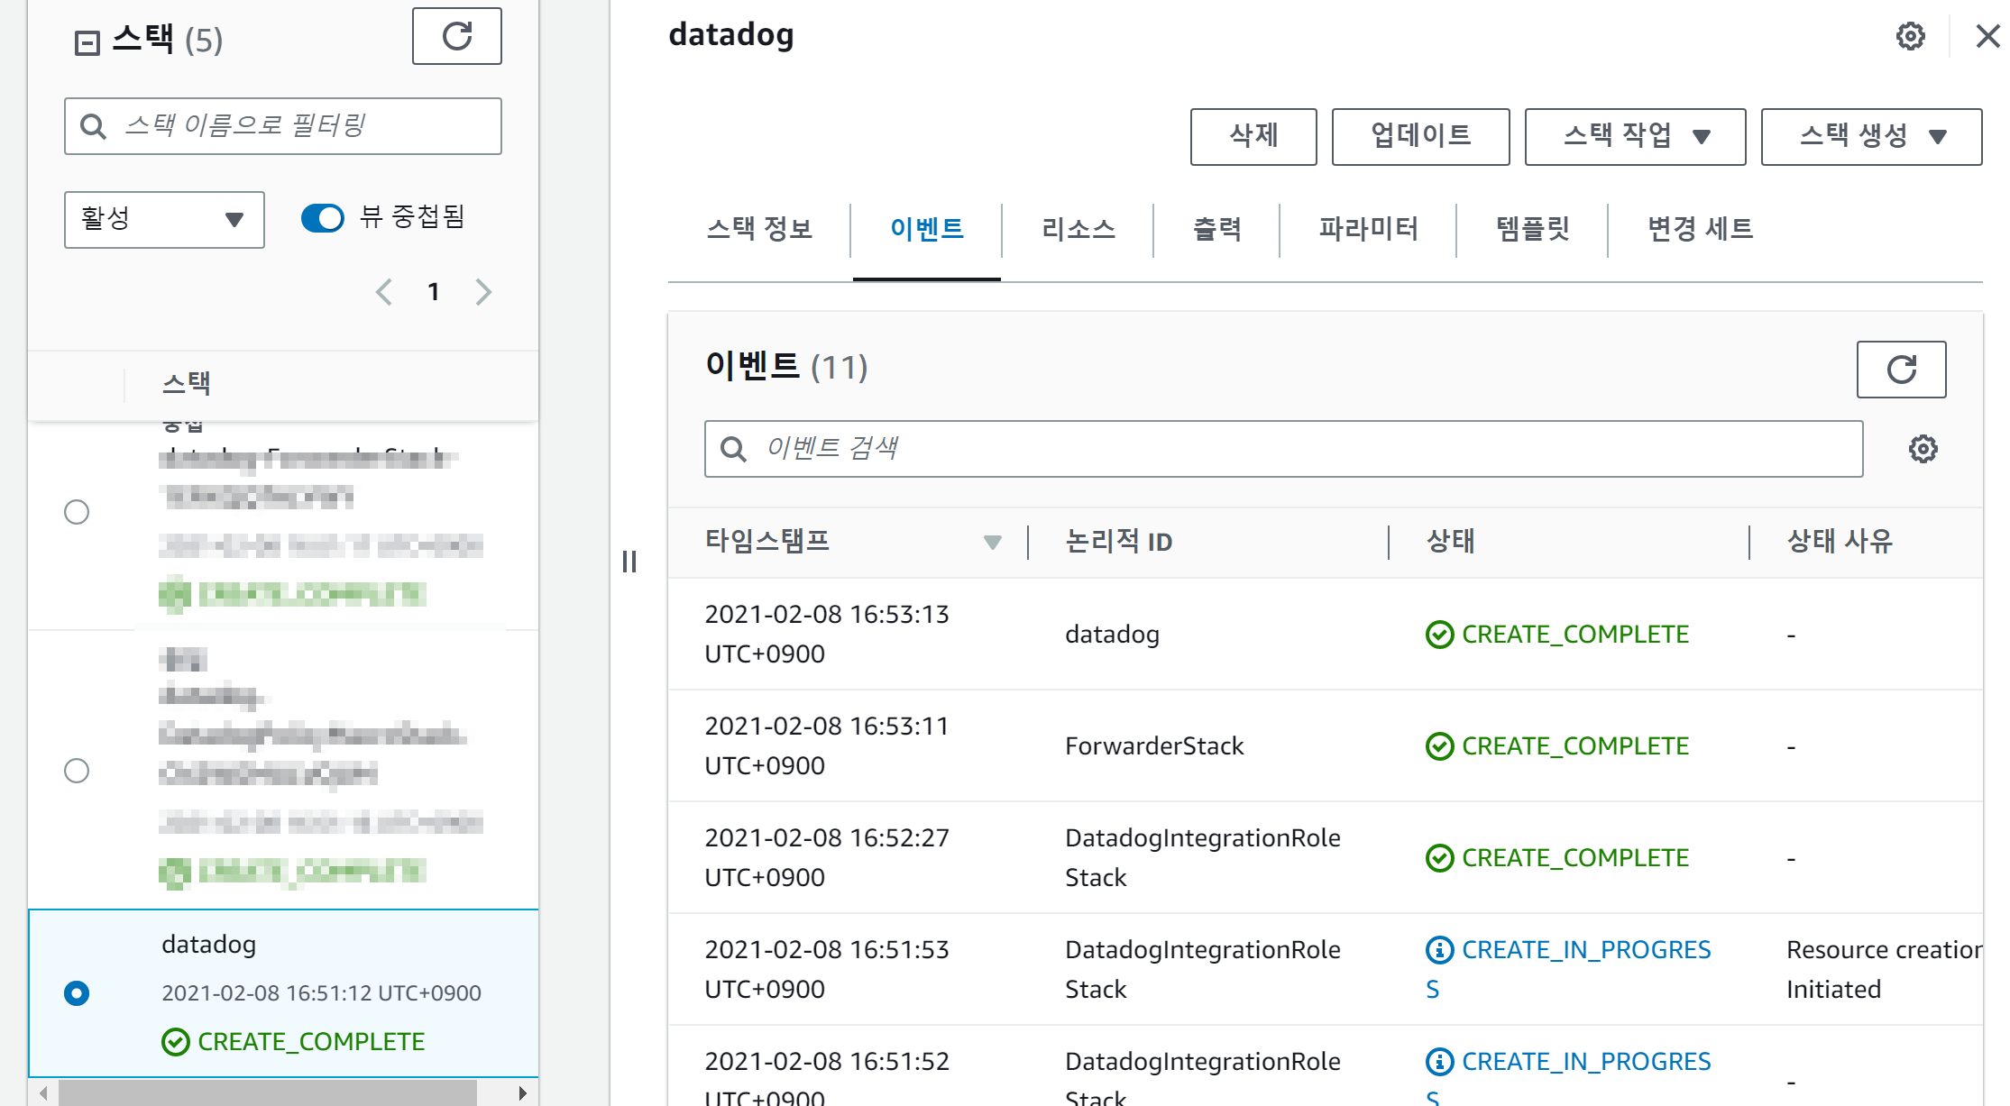Screen dimensions: 2010x1106
Task: Open event table preferences gear
Action: (x=1923, y=449)
